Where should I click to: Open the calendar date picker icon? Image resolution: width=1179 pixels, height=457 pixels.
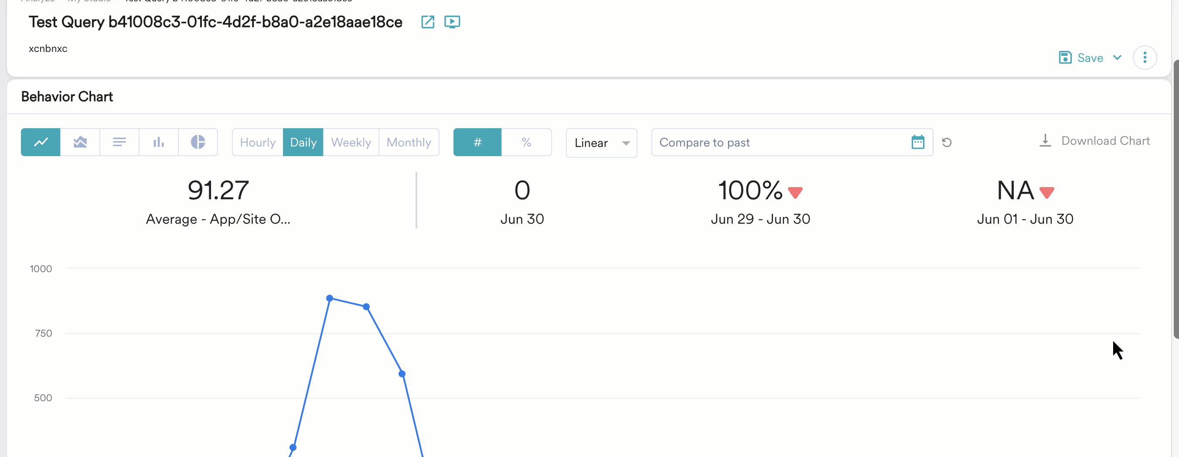point(918,143)
